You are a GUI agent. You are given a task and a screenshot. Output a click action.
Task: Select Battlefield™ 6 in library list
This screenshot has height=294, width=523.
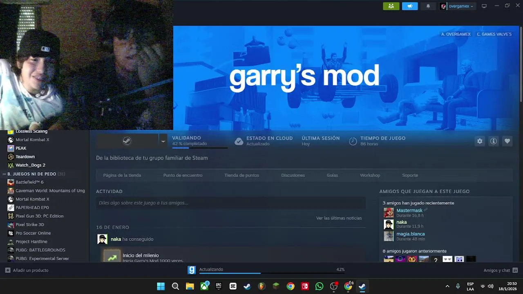point(29,182)
